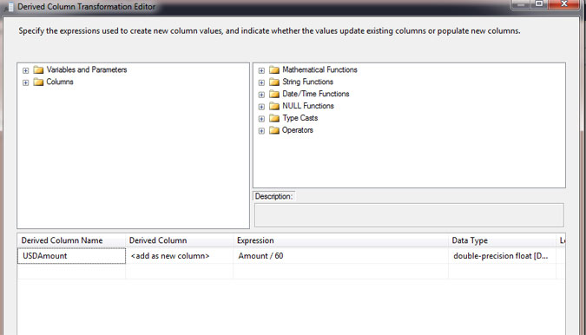This screenshot has width=586, height=335.
Task: Click the Derived Column Name header
Action: point(71,240)
